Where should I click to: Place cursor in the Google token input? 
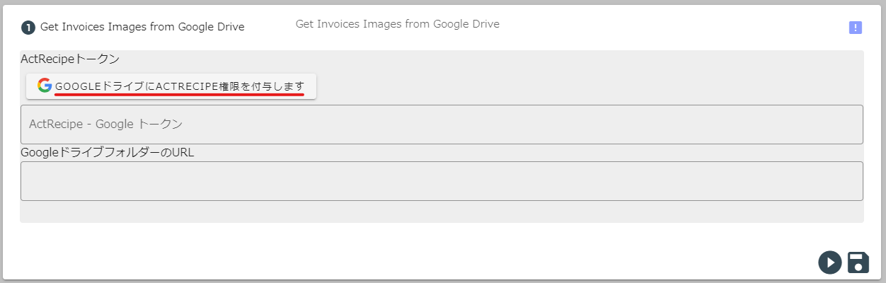click(x=442, y=125)
